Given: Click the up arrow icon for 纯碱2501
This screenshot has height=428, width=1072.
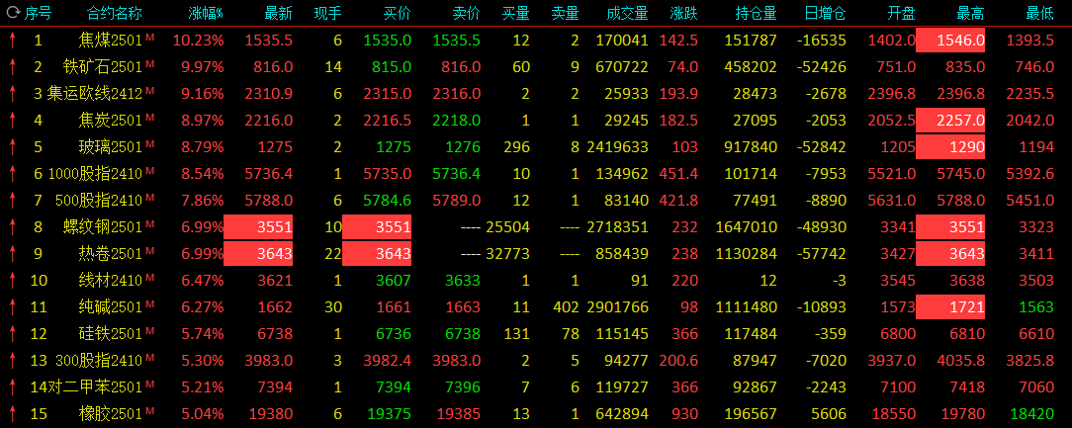Looking at the screenshot, I should (12, 307).
